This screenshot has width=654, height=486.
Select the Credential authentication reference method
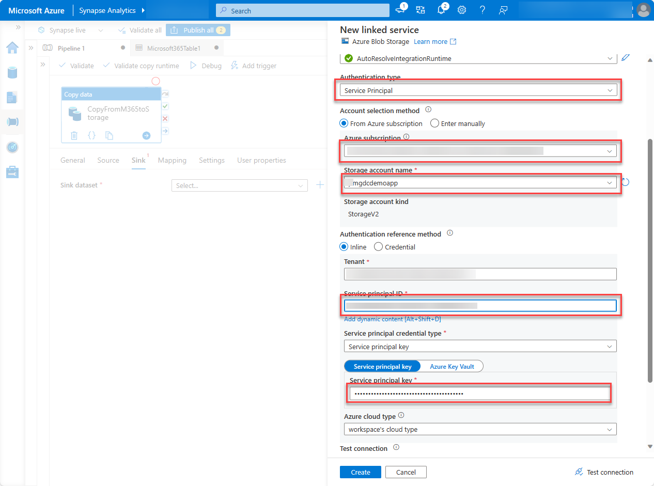pos(378,246)
